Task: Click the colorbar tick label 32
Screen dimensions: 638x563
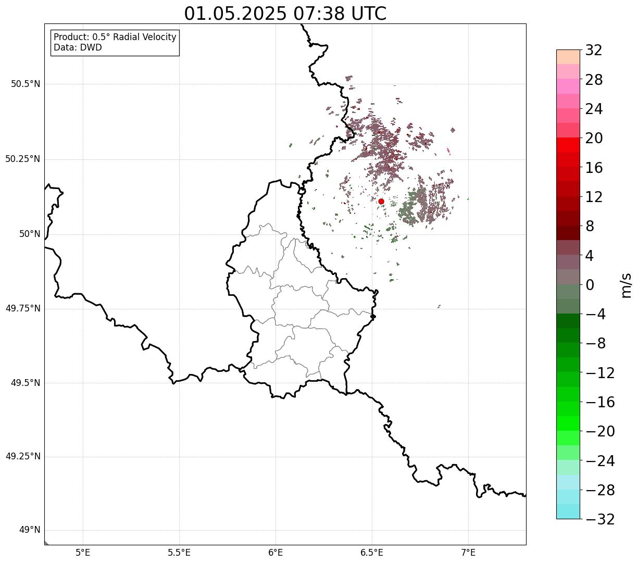Action: pyautogui.click(x=594, y=50)
